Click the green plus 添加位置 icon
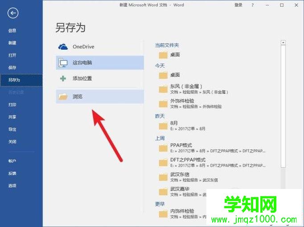 [63, 79]
